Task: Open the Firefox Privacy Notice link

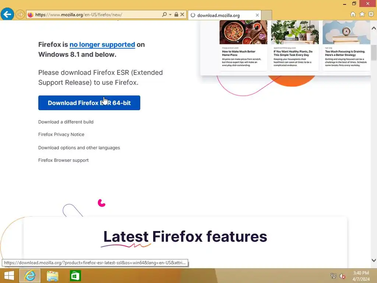Action: point(61,134)
